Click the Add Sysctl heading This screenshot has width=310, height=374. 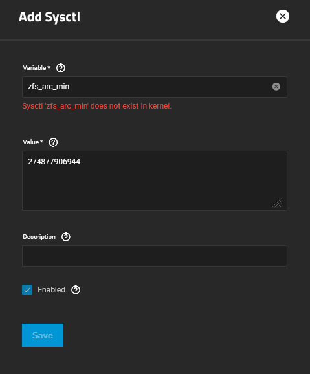point(49,17)
